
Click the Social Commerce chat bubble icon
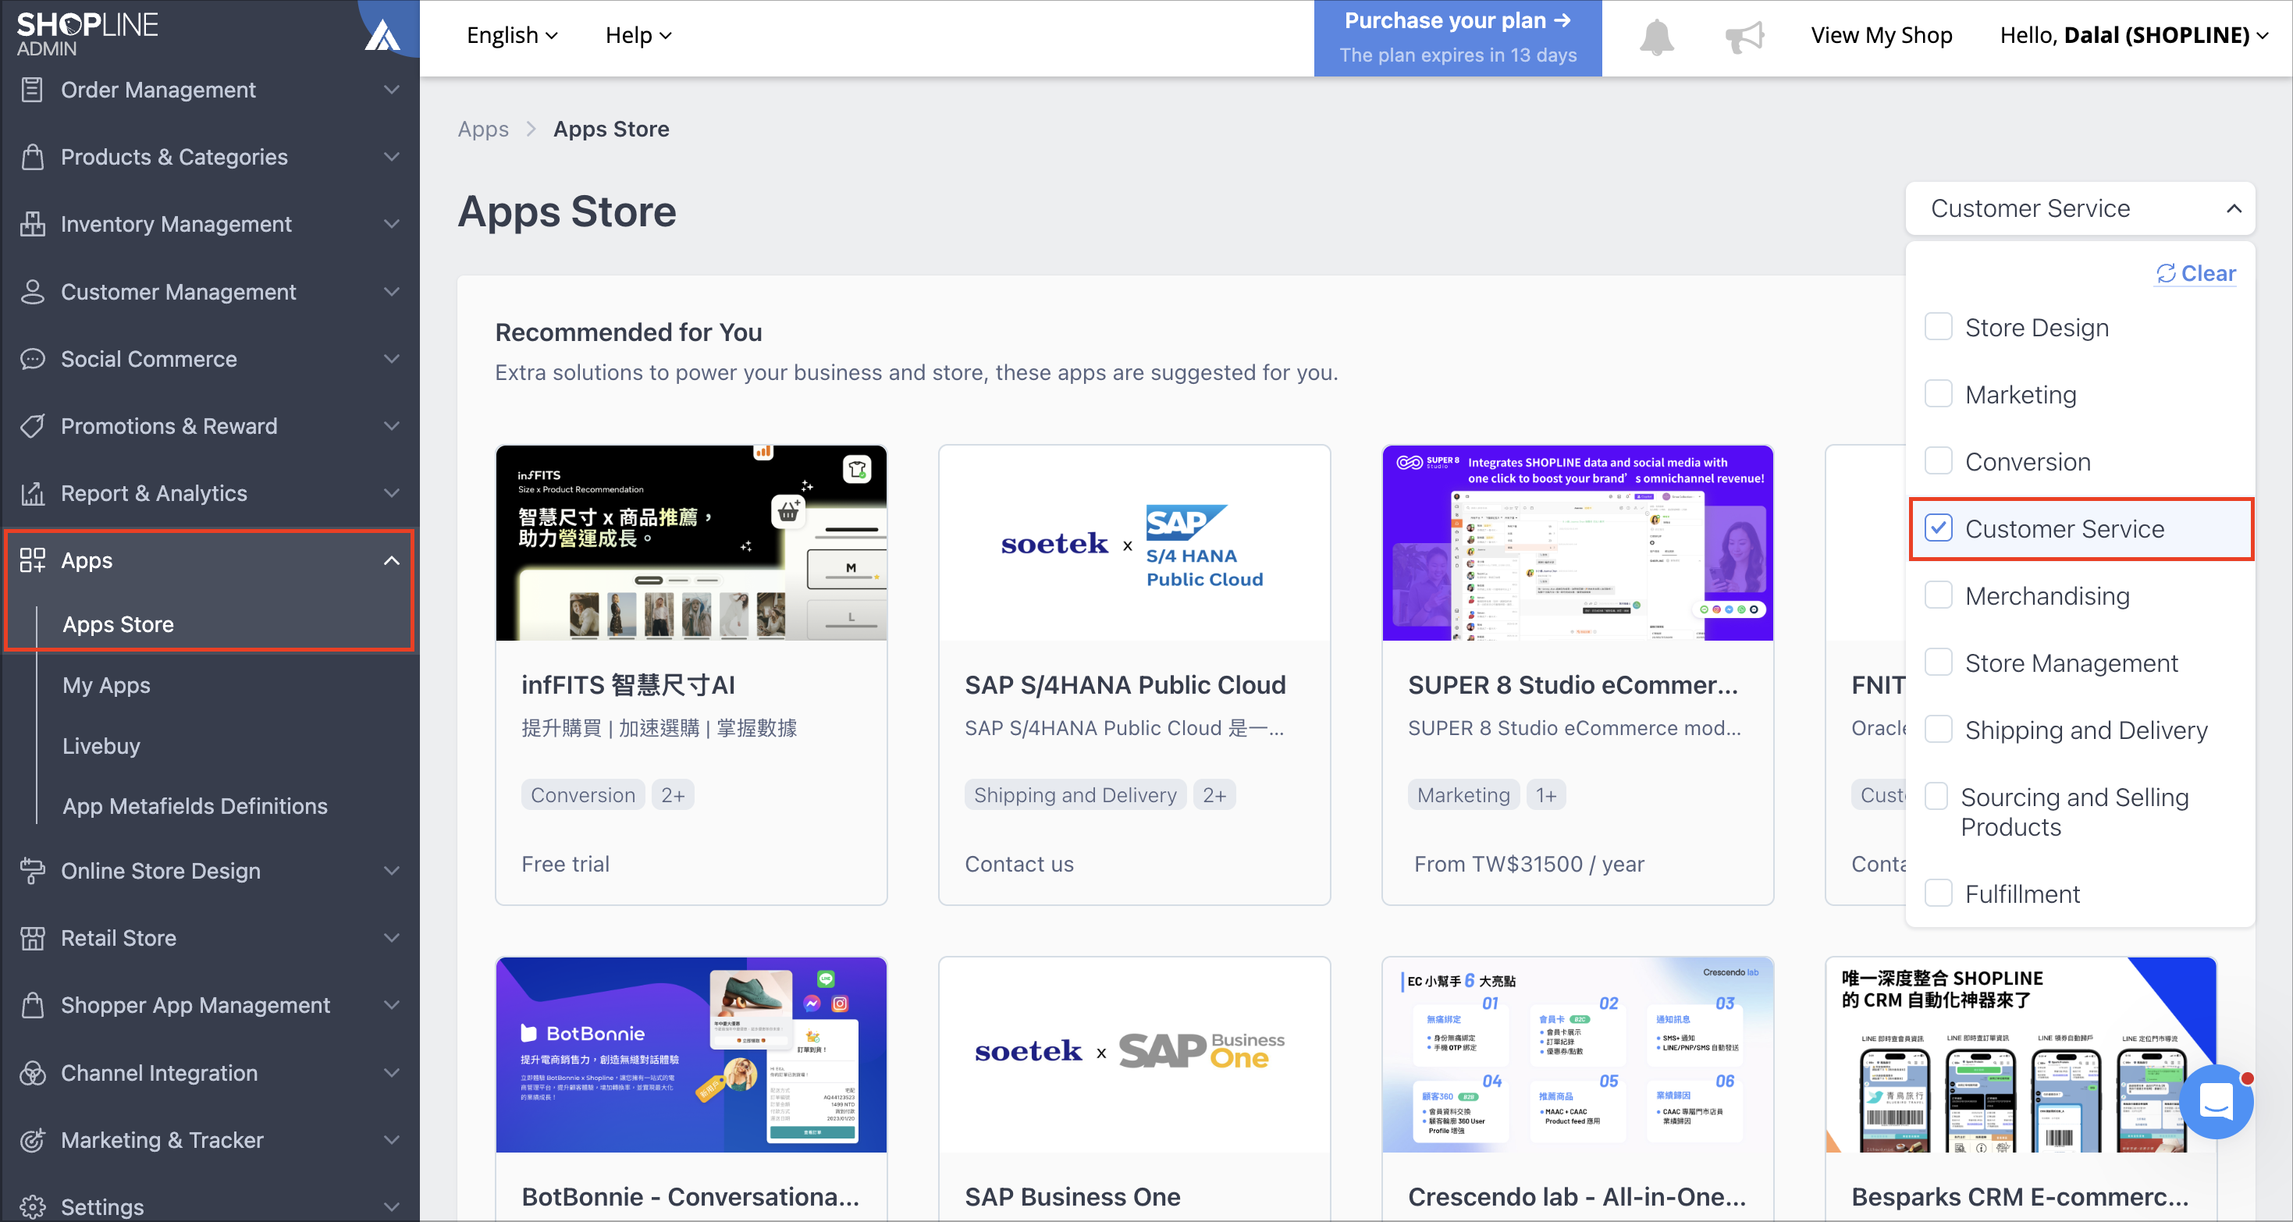pyautogui.click(x=32, y=359)
